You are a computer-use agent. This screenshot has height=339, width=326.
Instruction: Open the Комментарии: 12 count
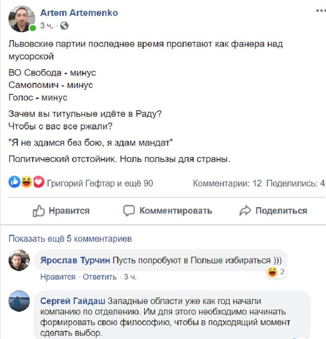tap(227, 184)
